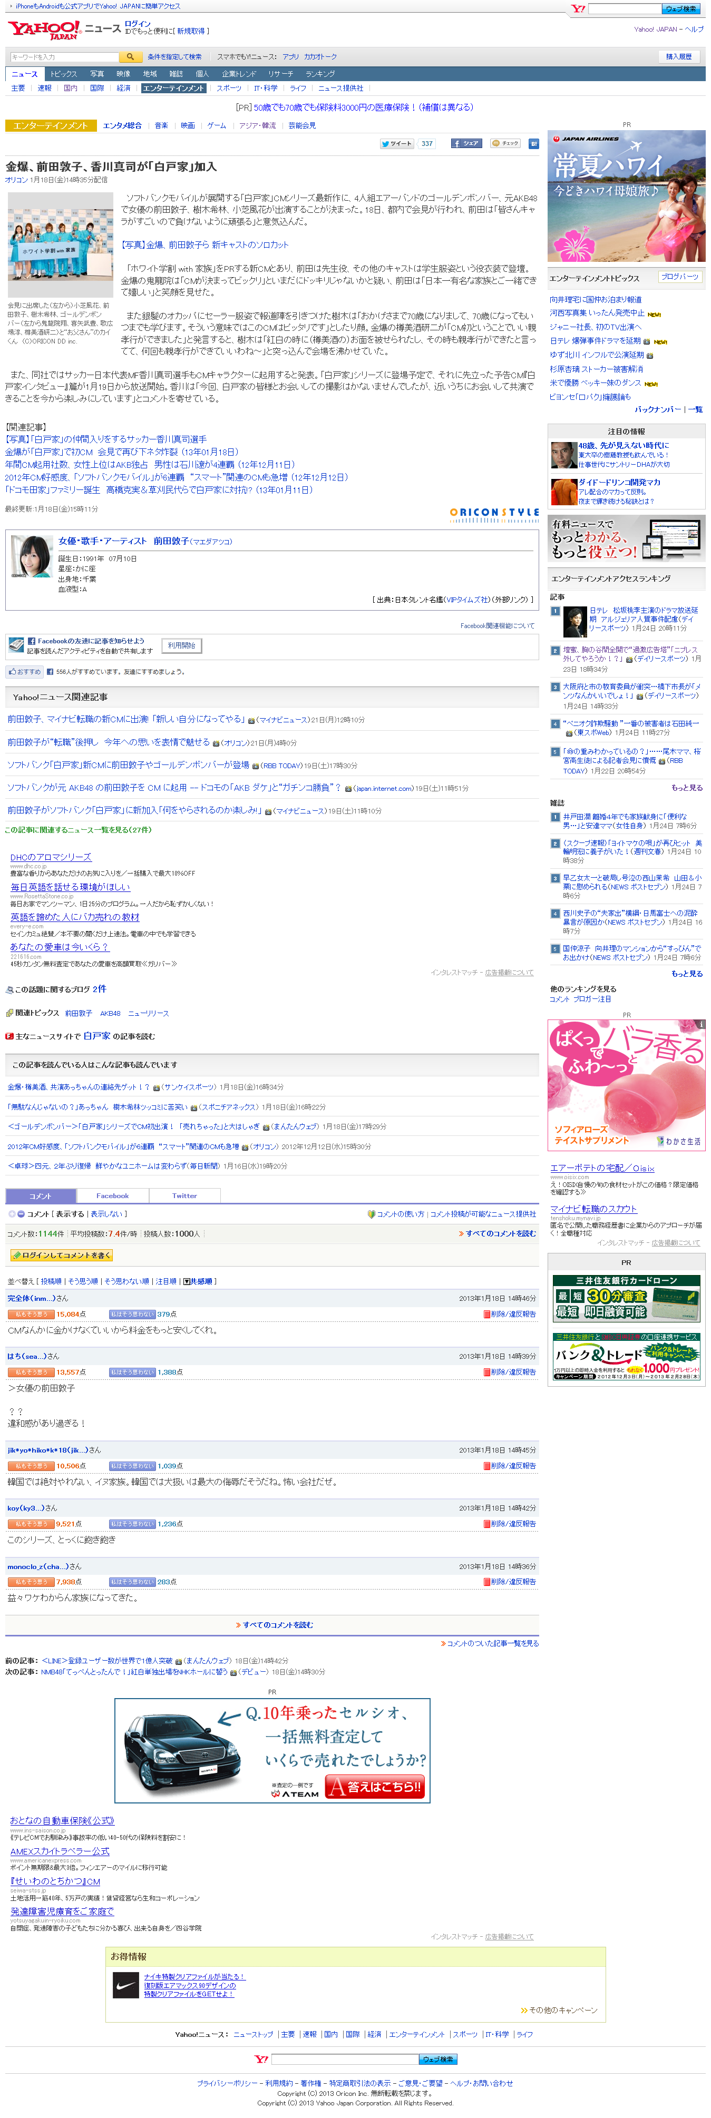Open the 向井理宅に国仲お泊まり報道 topic
This screenshot has height=2118, width=711.
coord(596,299)
